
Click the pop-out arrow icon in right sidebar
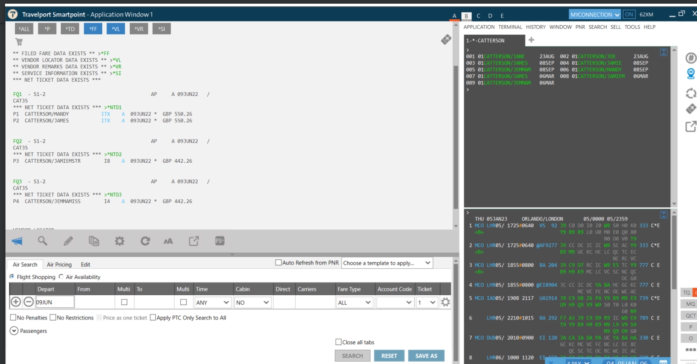691,126
